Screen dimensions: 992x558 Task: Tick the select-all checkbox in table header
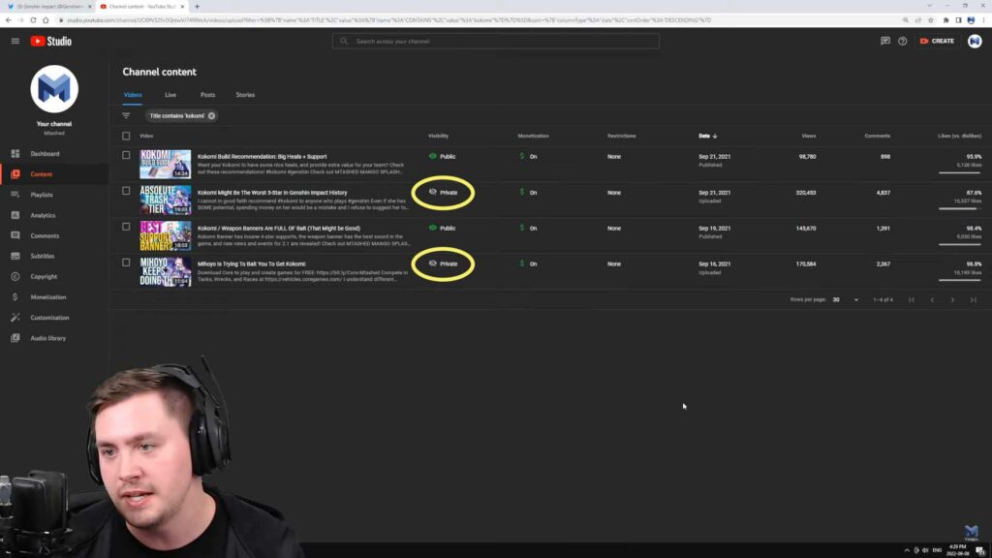(x=126, y=136)
